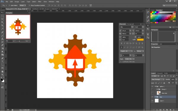
Task: Open the collapsed Character panel dock icon
Action: pos(148,26)
